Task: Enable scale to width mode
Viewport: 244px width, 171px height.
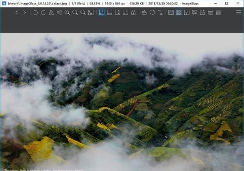Action: (x=109, y=13)
